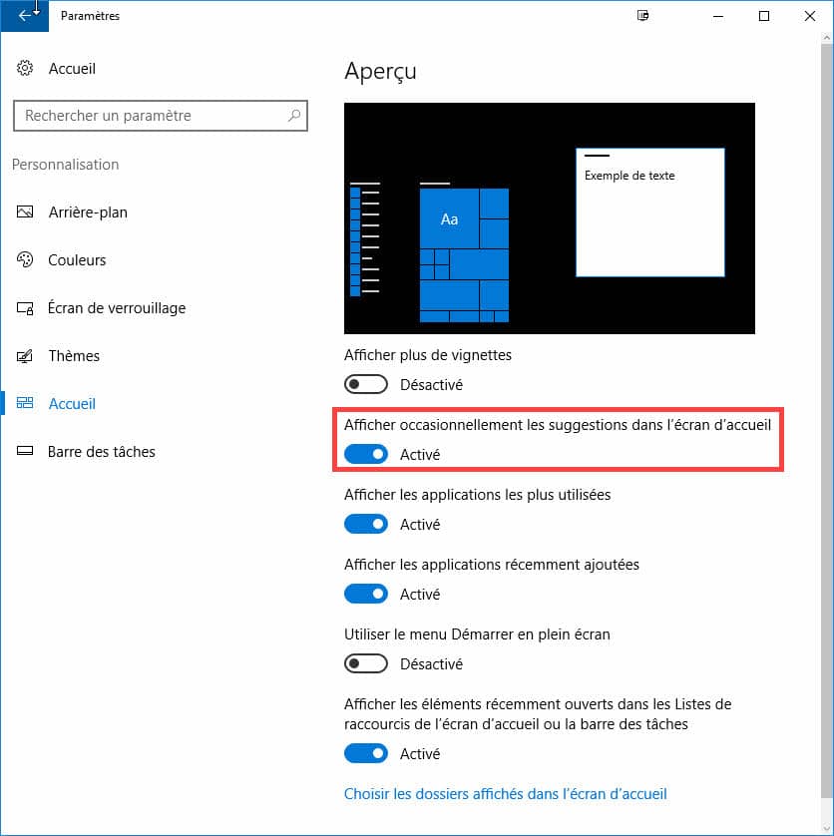
Task: Click the Arrière-plan picture icon
Action: tap(25, 212)
